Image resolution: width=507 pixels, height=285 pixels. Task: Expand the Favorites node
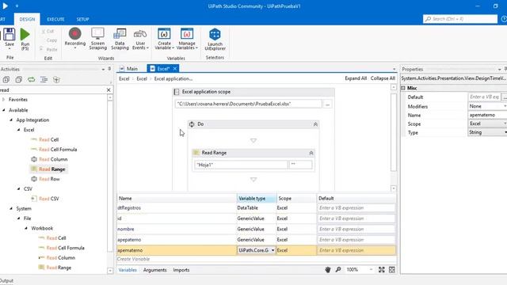(3, 100)
